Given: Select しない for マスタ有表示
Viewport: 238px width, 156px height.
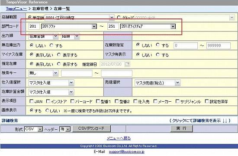Looking at the screenshot, I should point(138,54).
